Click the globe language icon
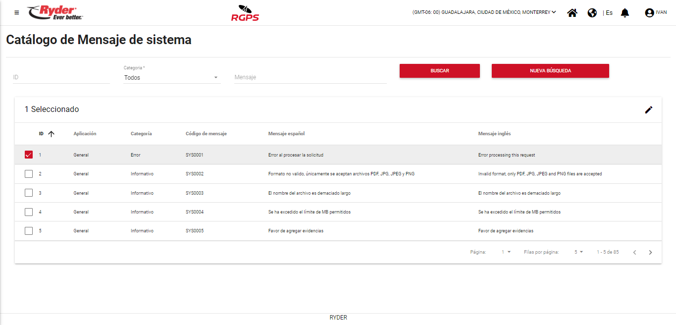This screenshot has width=676, height=325. 592,13
